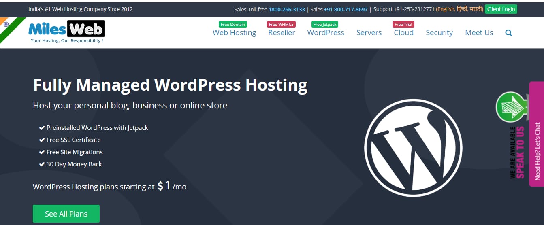The height and width of the screenshot is (225, 544).
Task: Click the Support +91-253-2312771 text
Action: (404, 9)
